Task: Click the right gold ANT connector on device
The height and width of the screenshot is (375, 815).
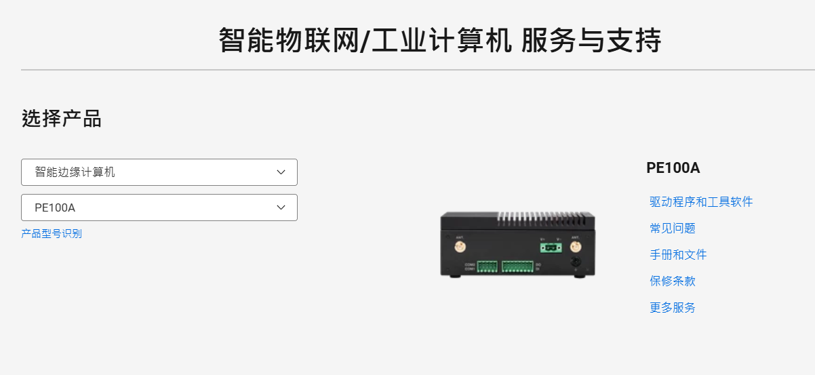Action: 576,247
